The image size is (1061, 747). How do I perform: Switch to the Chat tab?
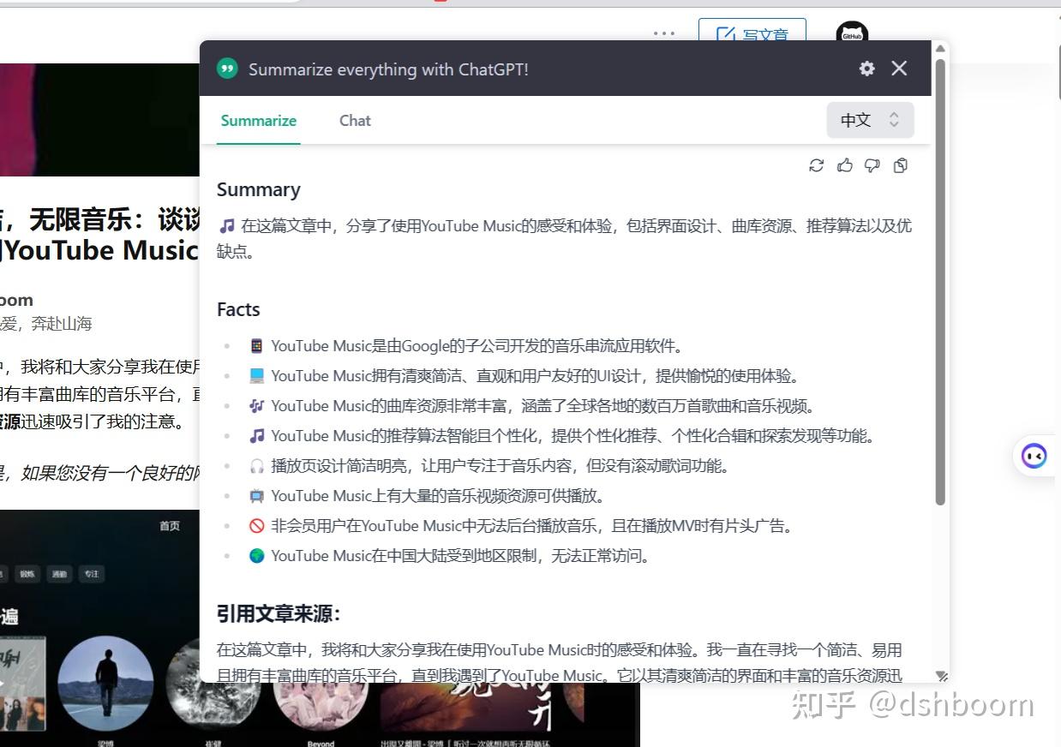(x=355, y=121)
